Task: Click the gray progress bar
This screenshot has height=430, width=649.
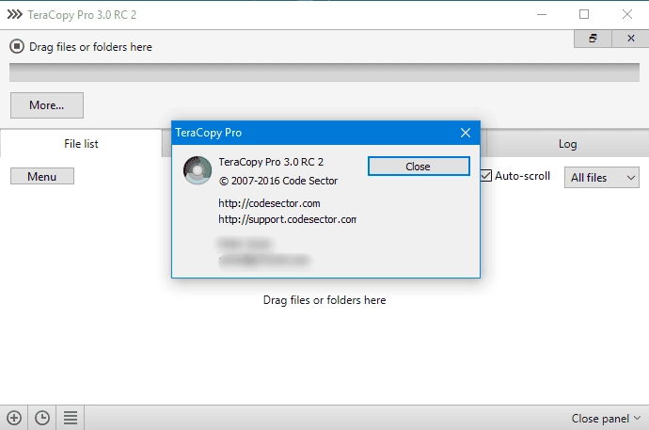Action: [x=324, y=72]
